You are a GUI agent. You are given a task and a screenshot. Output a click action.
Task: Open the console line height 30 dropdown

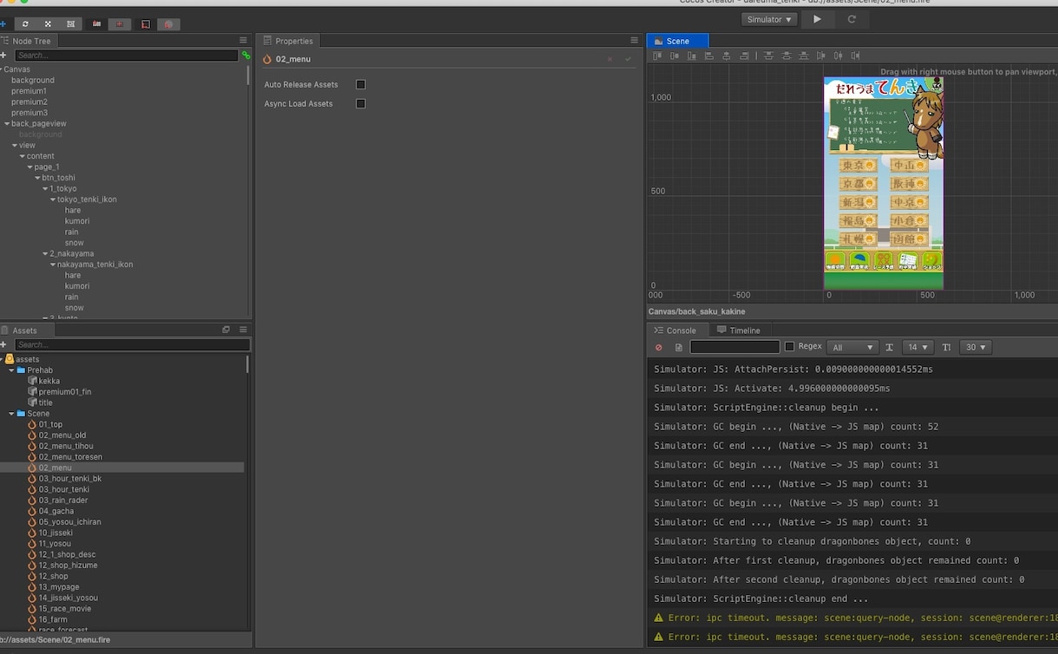(x=977, y=347)
